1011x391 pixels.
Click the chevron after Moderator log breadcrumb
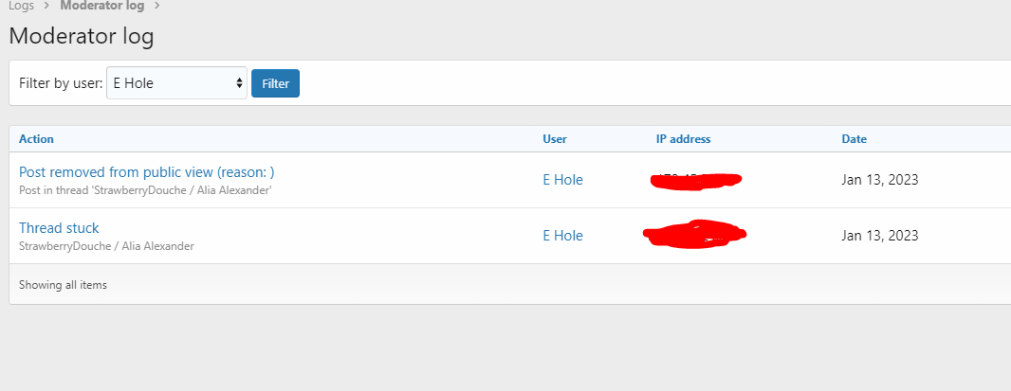[156, 7]
